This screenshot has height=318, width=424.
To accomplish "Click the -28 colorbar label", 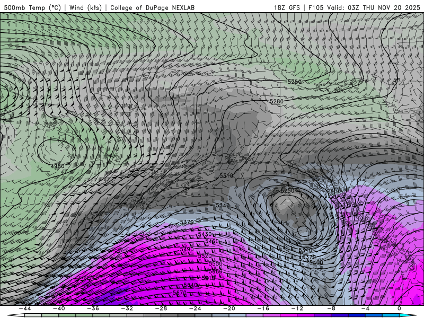I will [161, 308].
